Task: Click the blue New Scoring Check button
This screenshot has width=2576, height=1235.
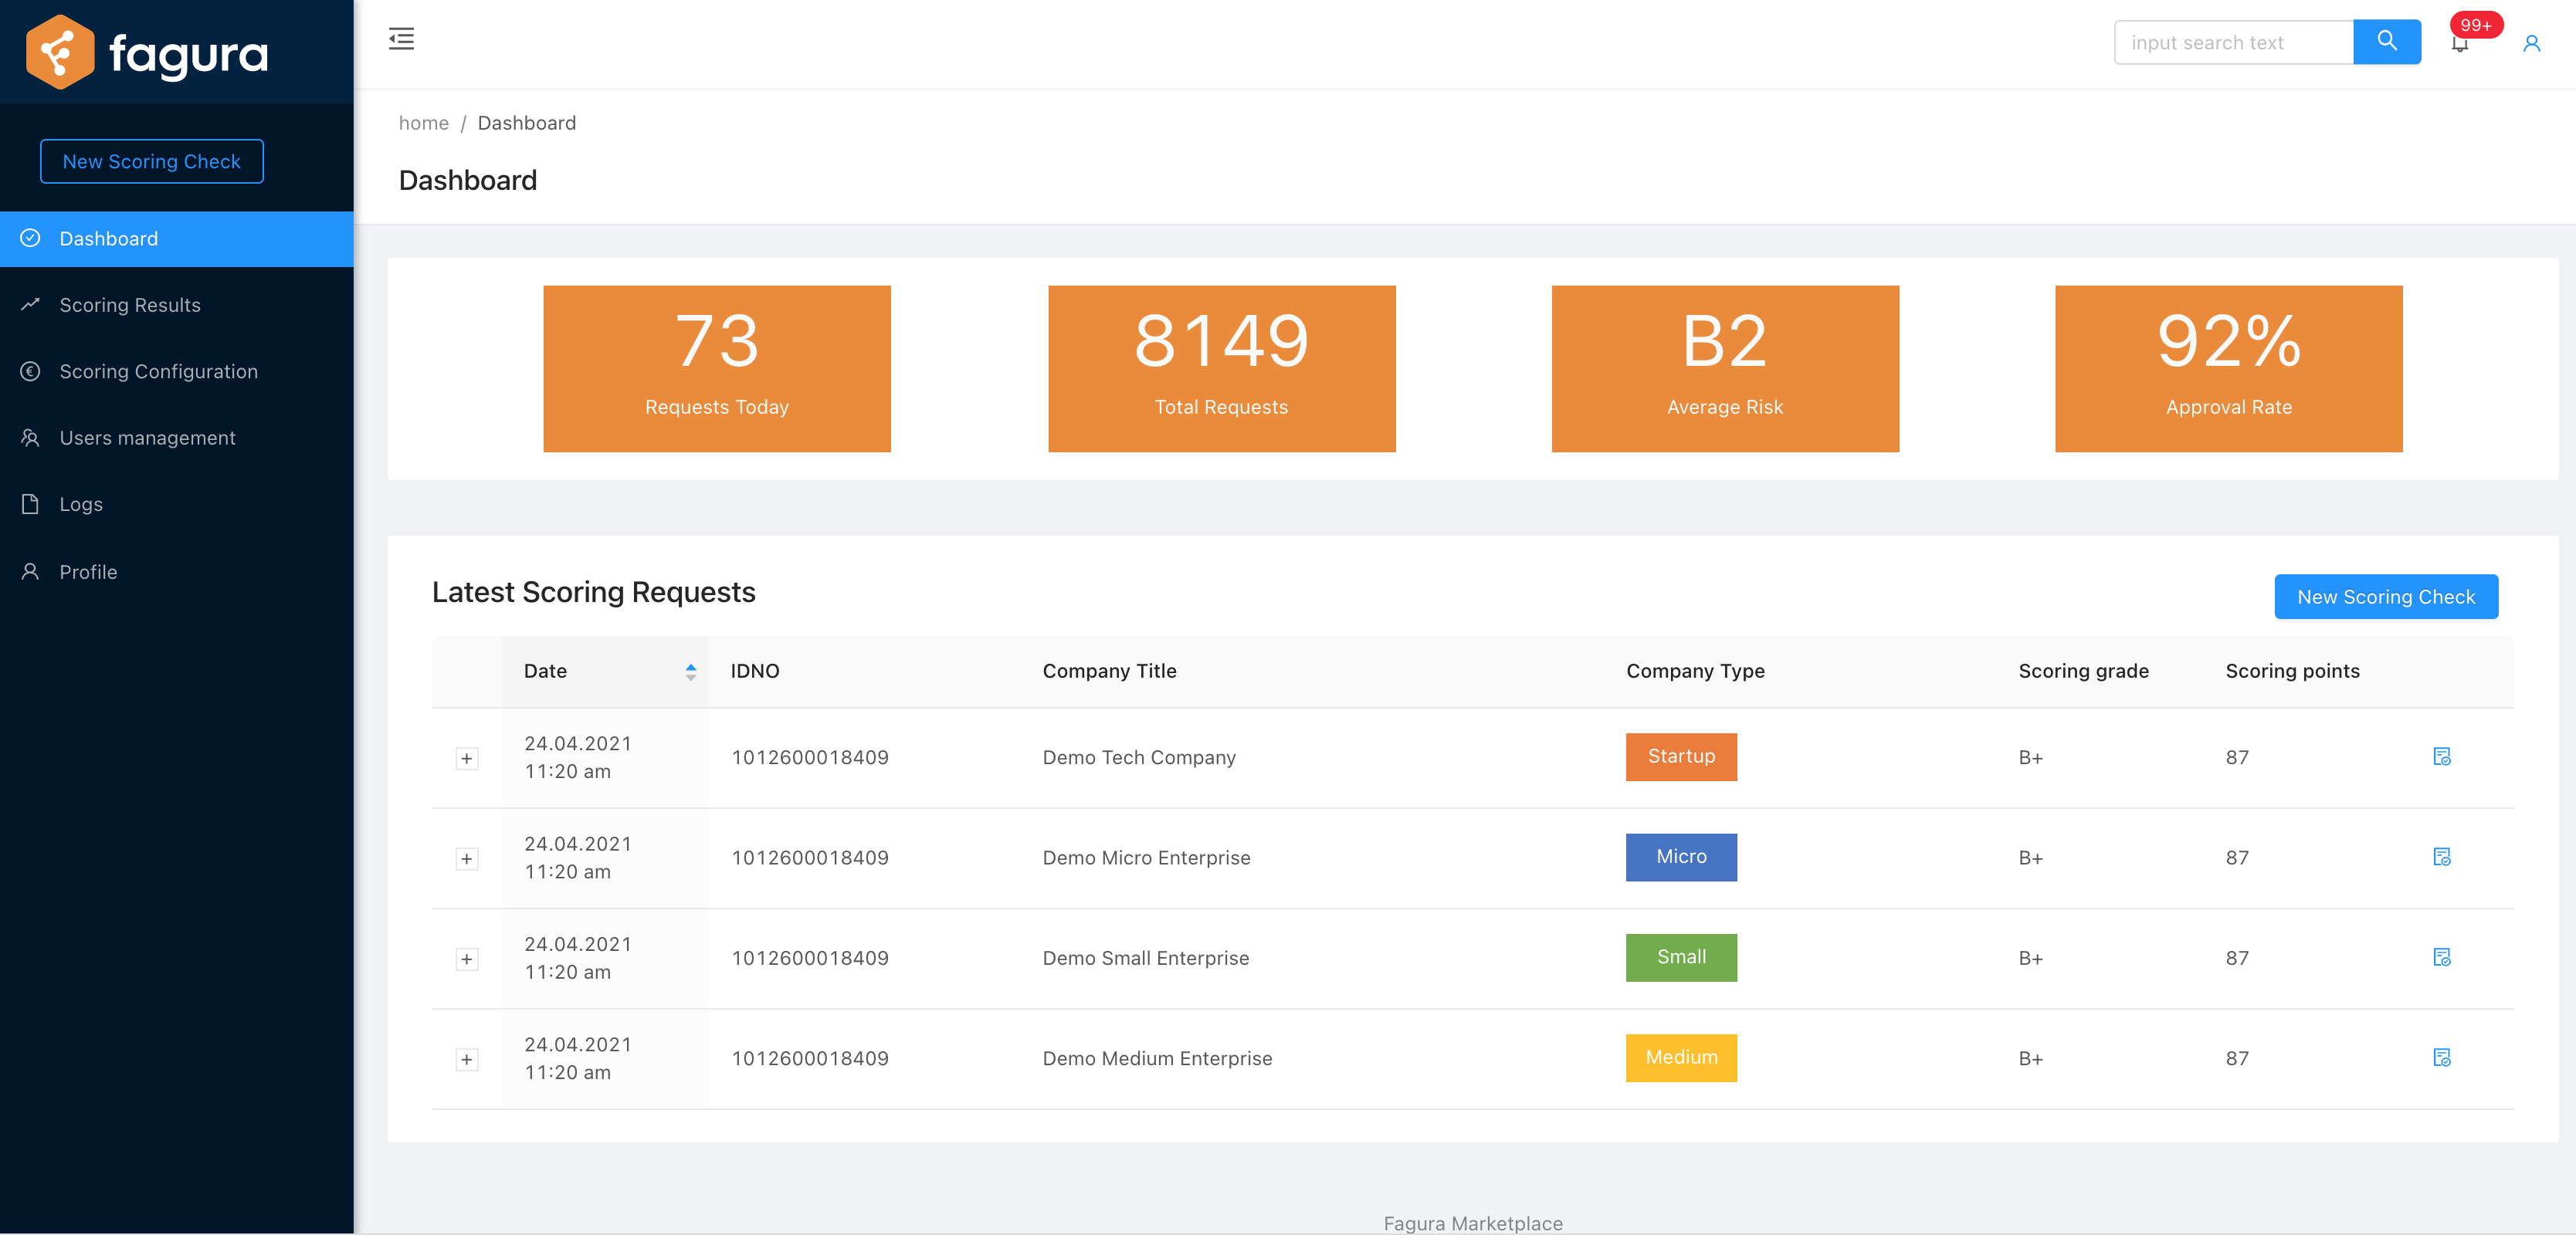Action: (x=2385, y=597)
